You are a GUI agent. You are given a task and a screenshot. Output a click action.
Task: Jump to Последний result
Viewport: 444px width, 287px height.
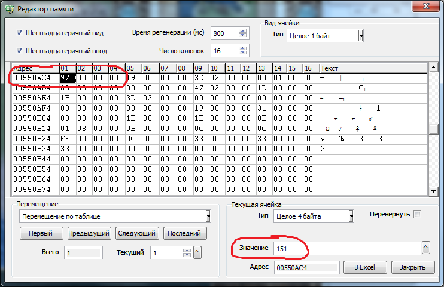185,234
